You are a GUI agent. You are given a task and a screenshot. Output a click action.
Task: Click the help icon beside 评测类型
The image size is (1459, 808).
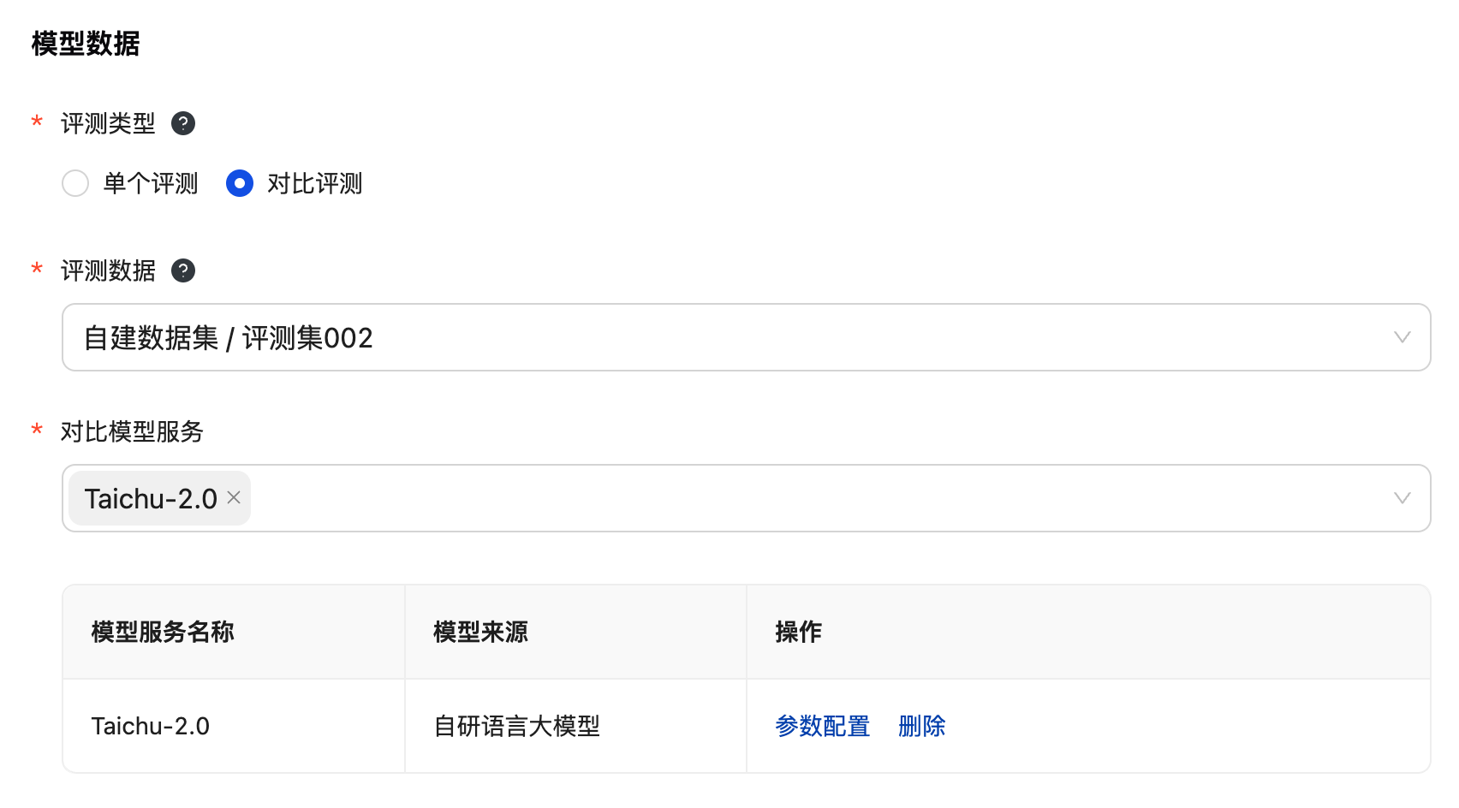183,124
